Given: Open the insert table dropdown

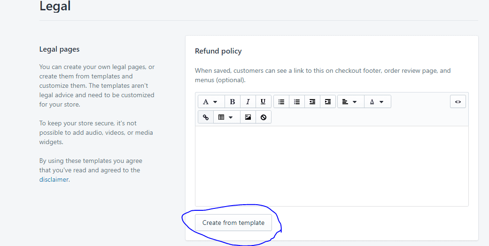Looking at the screenshot, I should click(227, 117).
